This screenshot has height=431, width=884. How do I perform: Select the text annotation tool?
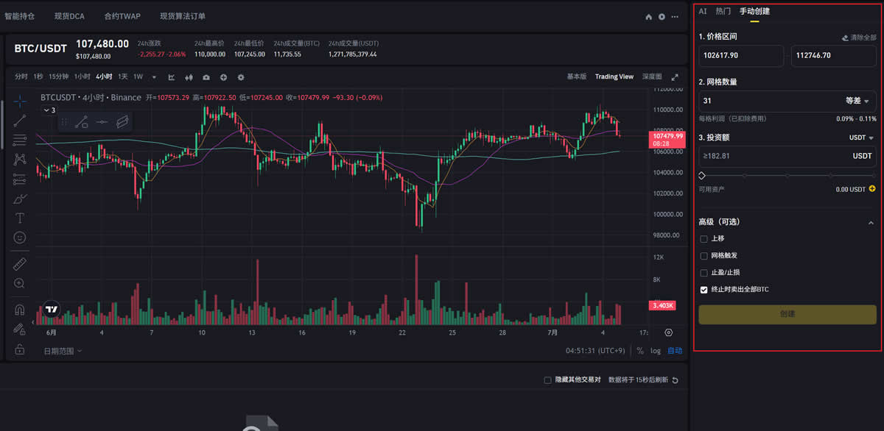click(x=20, y=218)
